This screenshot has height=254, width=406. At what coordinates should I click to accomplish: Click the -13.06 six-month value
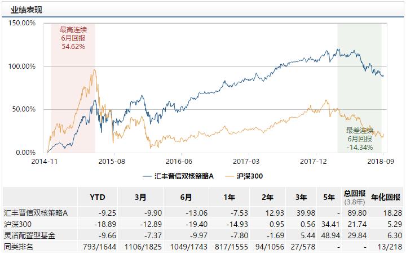coord(197,213)
